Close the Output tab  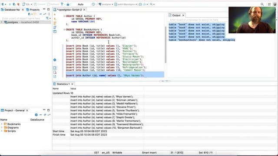pyautogui.click(x=183, y=16)
